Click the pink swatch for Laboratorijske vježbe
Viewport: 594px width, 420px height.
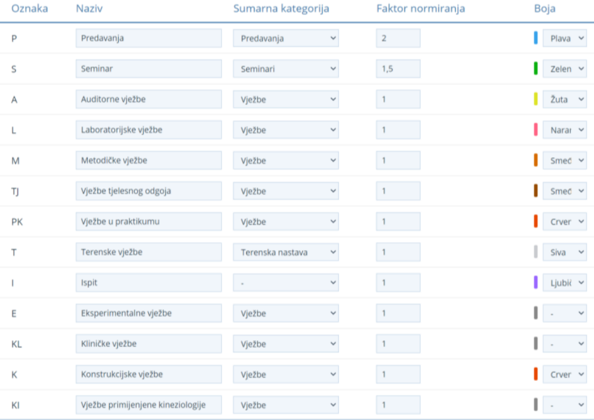tap(536, 130)
